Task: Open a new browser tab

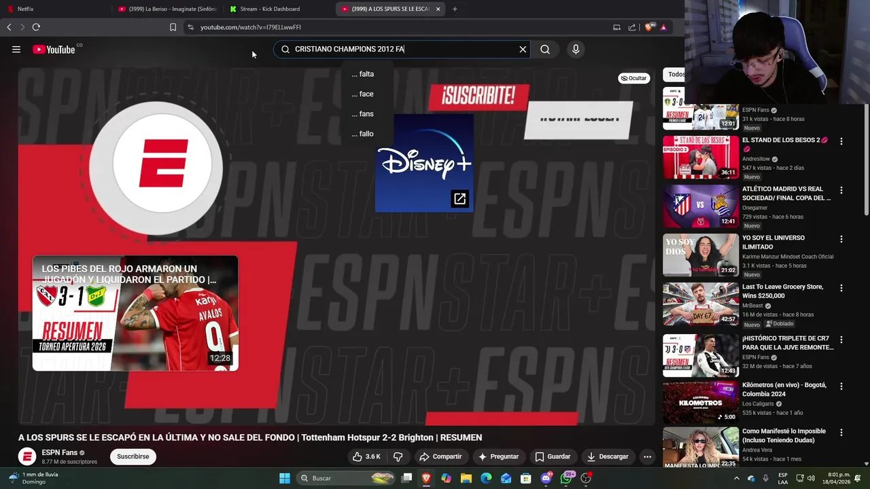Action: pyautogui.click(x=455, y=9)
